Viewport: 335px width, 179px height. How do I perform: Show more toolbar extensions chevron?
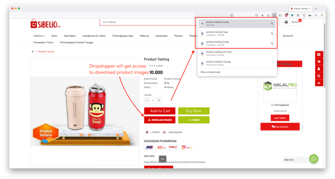click(x=316, y=16)
